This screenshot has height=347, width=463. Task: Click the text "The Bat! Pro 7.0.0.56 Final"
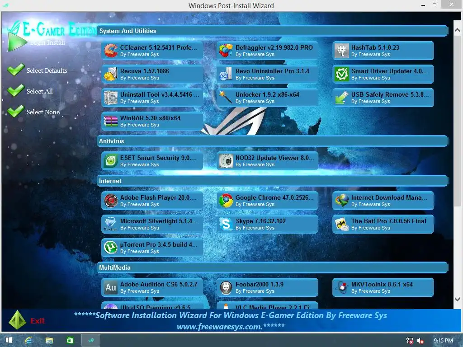coord(388,221)
